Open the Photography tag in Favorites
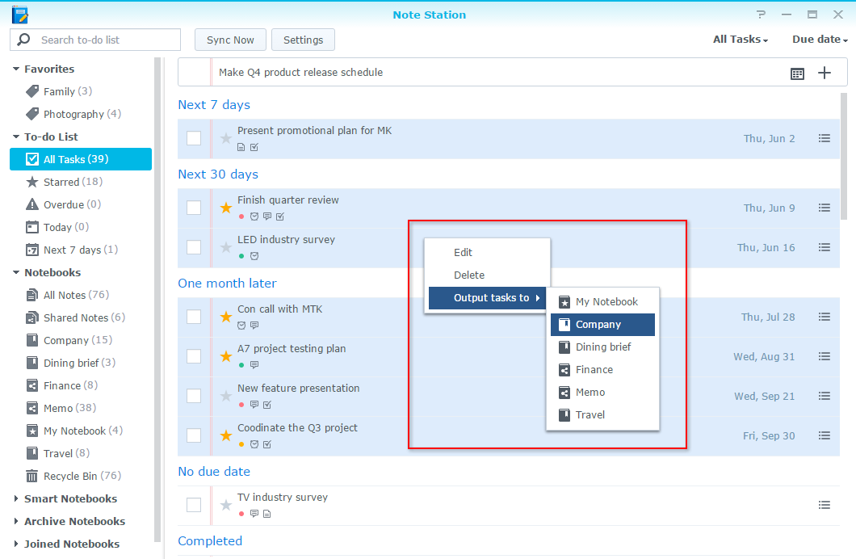Image resolution: width=856 pixels, height=559 pixels. click(73, 114)
